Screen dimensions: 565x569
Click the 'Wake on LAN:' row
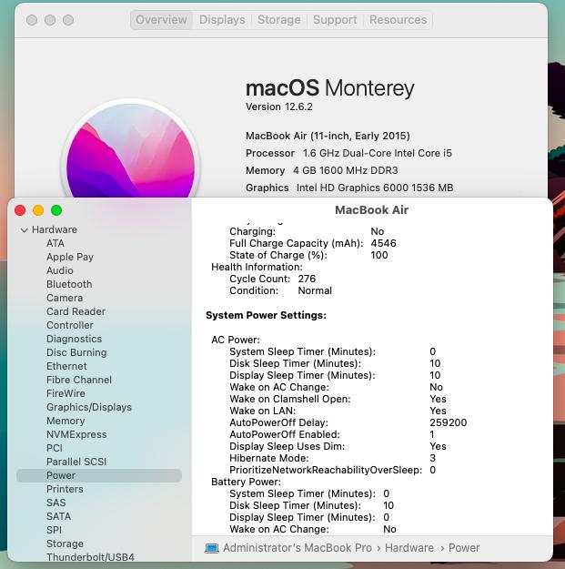(338, 411)
